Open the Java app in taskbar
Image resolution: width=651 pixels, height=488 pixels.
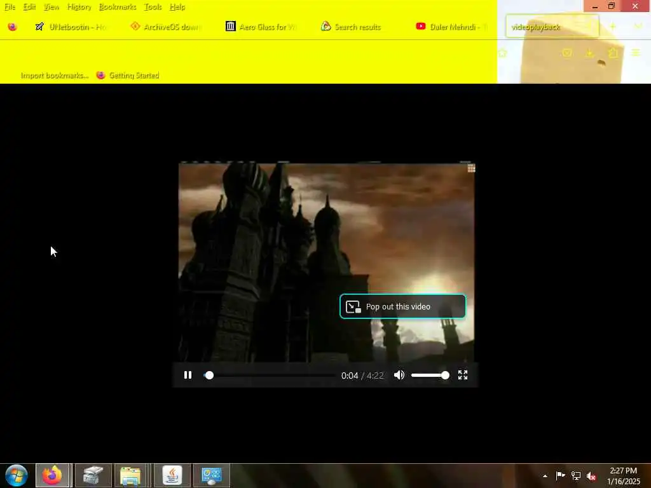172,475
